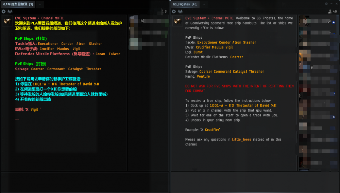Select the GS_Frigates [46] tab

[185, 4]
